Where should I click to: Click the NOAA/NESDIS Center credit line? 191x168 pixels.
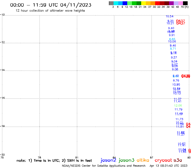(x=104, y=166)
